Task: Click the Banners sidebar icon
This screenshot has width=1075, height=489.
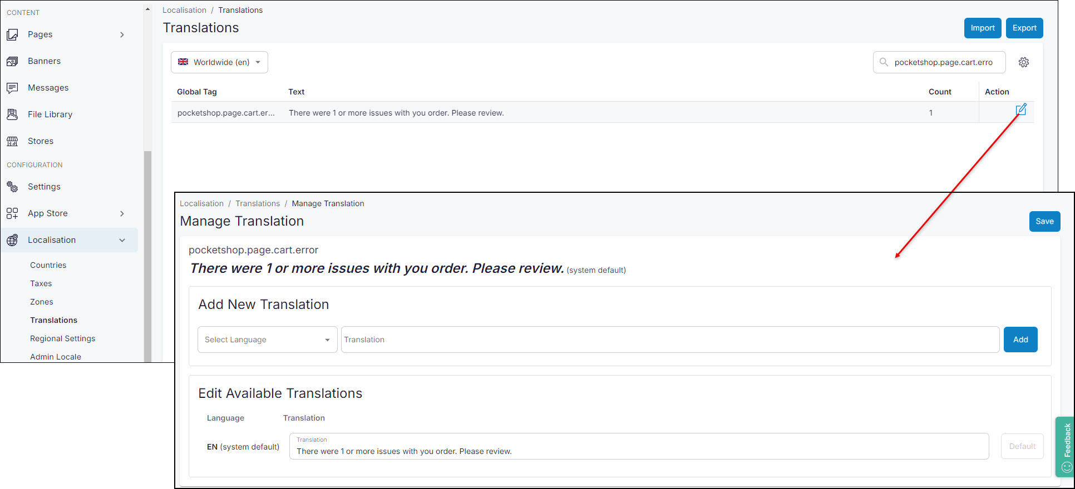Action: (x=12, y=61)
